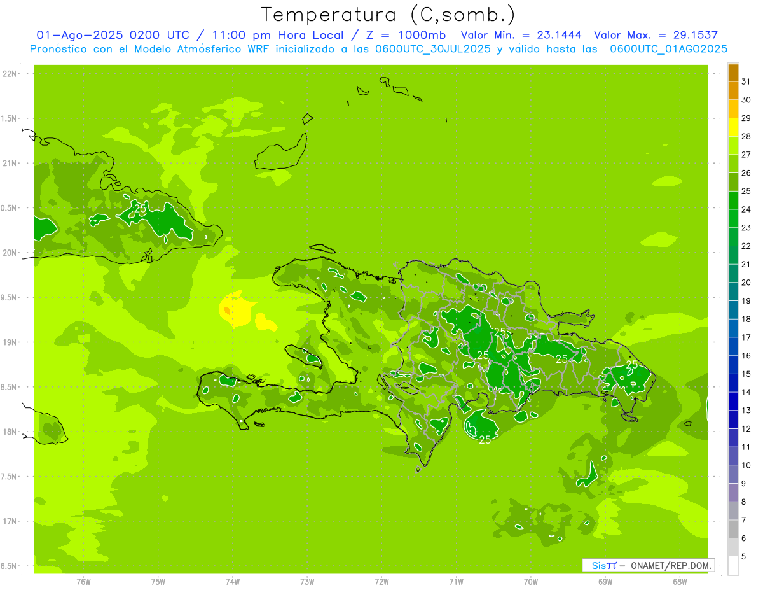Pick the orange colorbar segment between 30 and 31
Viewport: 763px width, 590px height.
coord(733,91)
